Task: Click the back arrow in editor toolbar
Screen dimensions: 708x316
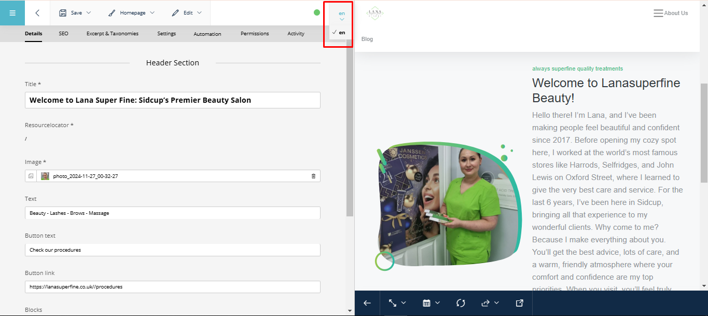Action: tap(37, 13)
